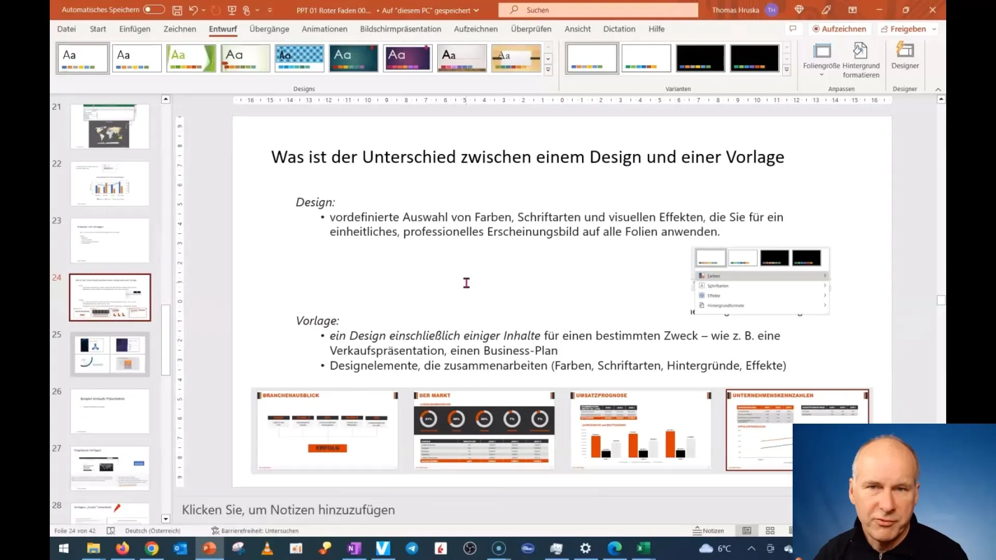Click slide 26 thumbnail in slide panel
The height and width of the screenshot is (560, 996).
[x=109, y=411]
